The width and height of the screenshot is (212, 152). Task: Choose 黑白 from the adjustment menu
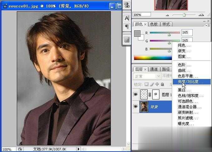point(192,90)
